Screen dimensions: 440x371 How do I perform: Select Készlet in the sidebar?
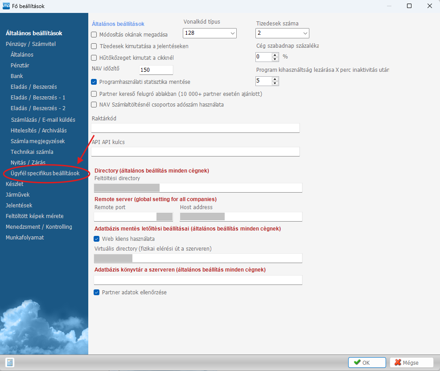tap(15, 184)
